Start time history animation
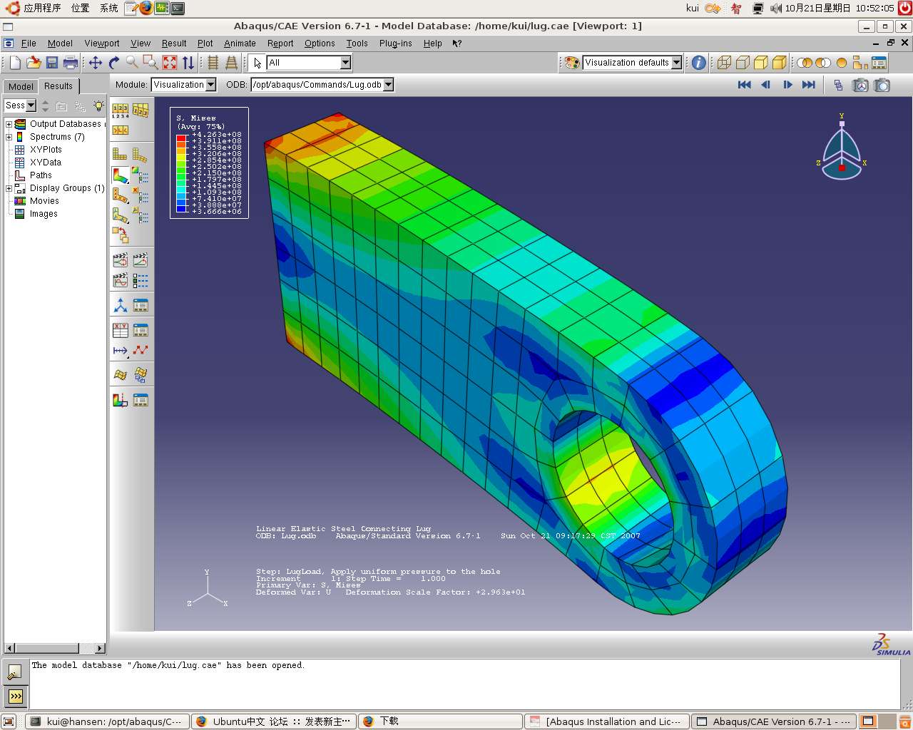The height and width of the screenshot is (730, 913). pyautogui.click(x=141, y=260)
